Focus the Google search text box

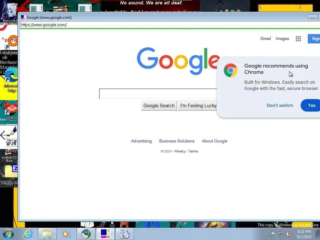[x=158, y=94]
